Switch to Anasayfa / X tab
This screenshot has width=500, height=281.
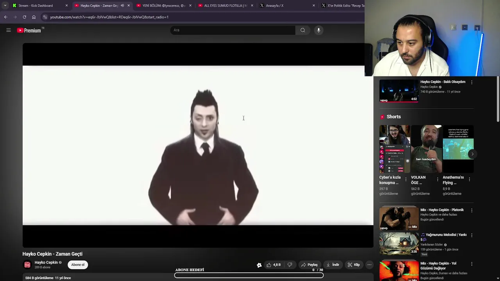click(275, 5)
